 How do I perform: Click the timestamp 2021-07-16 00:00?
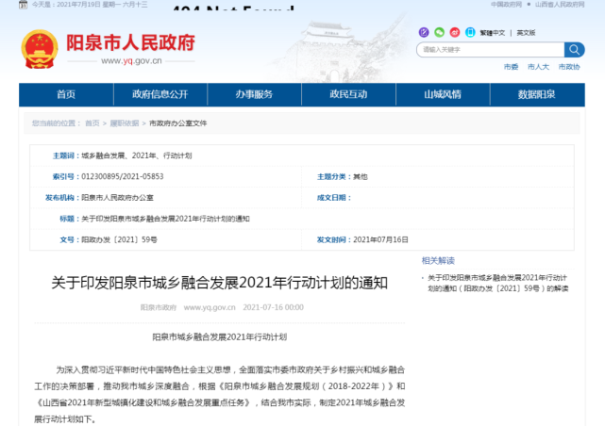pos(273,307)
